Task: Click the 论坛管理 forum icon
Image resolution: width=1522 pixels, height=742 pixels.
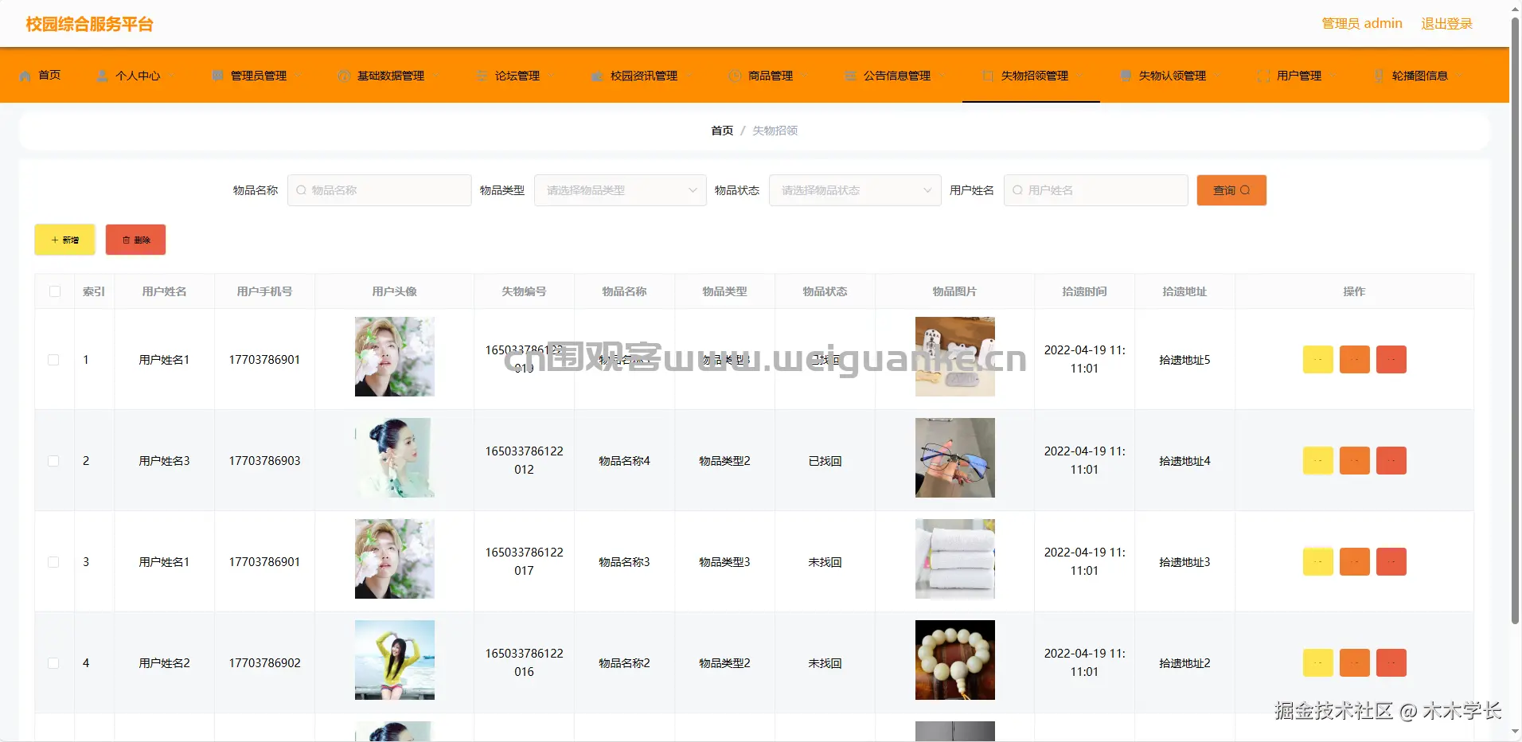Action: 482,76
